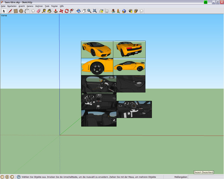Select the Circle tool

21,11
